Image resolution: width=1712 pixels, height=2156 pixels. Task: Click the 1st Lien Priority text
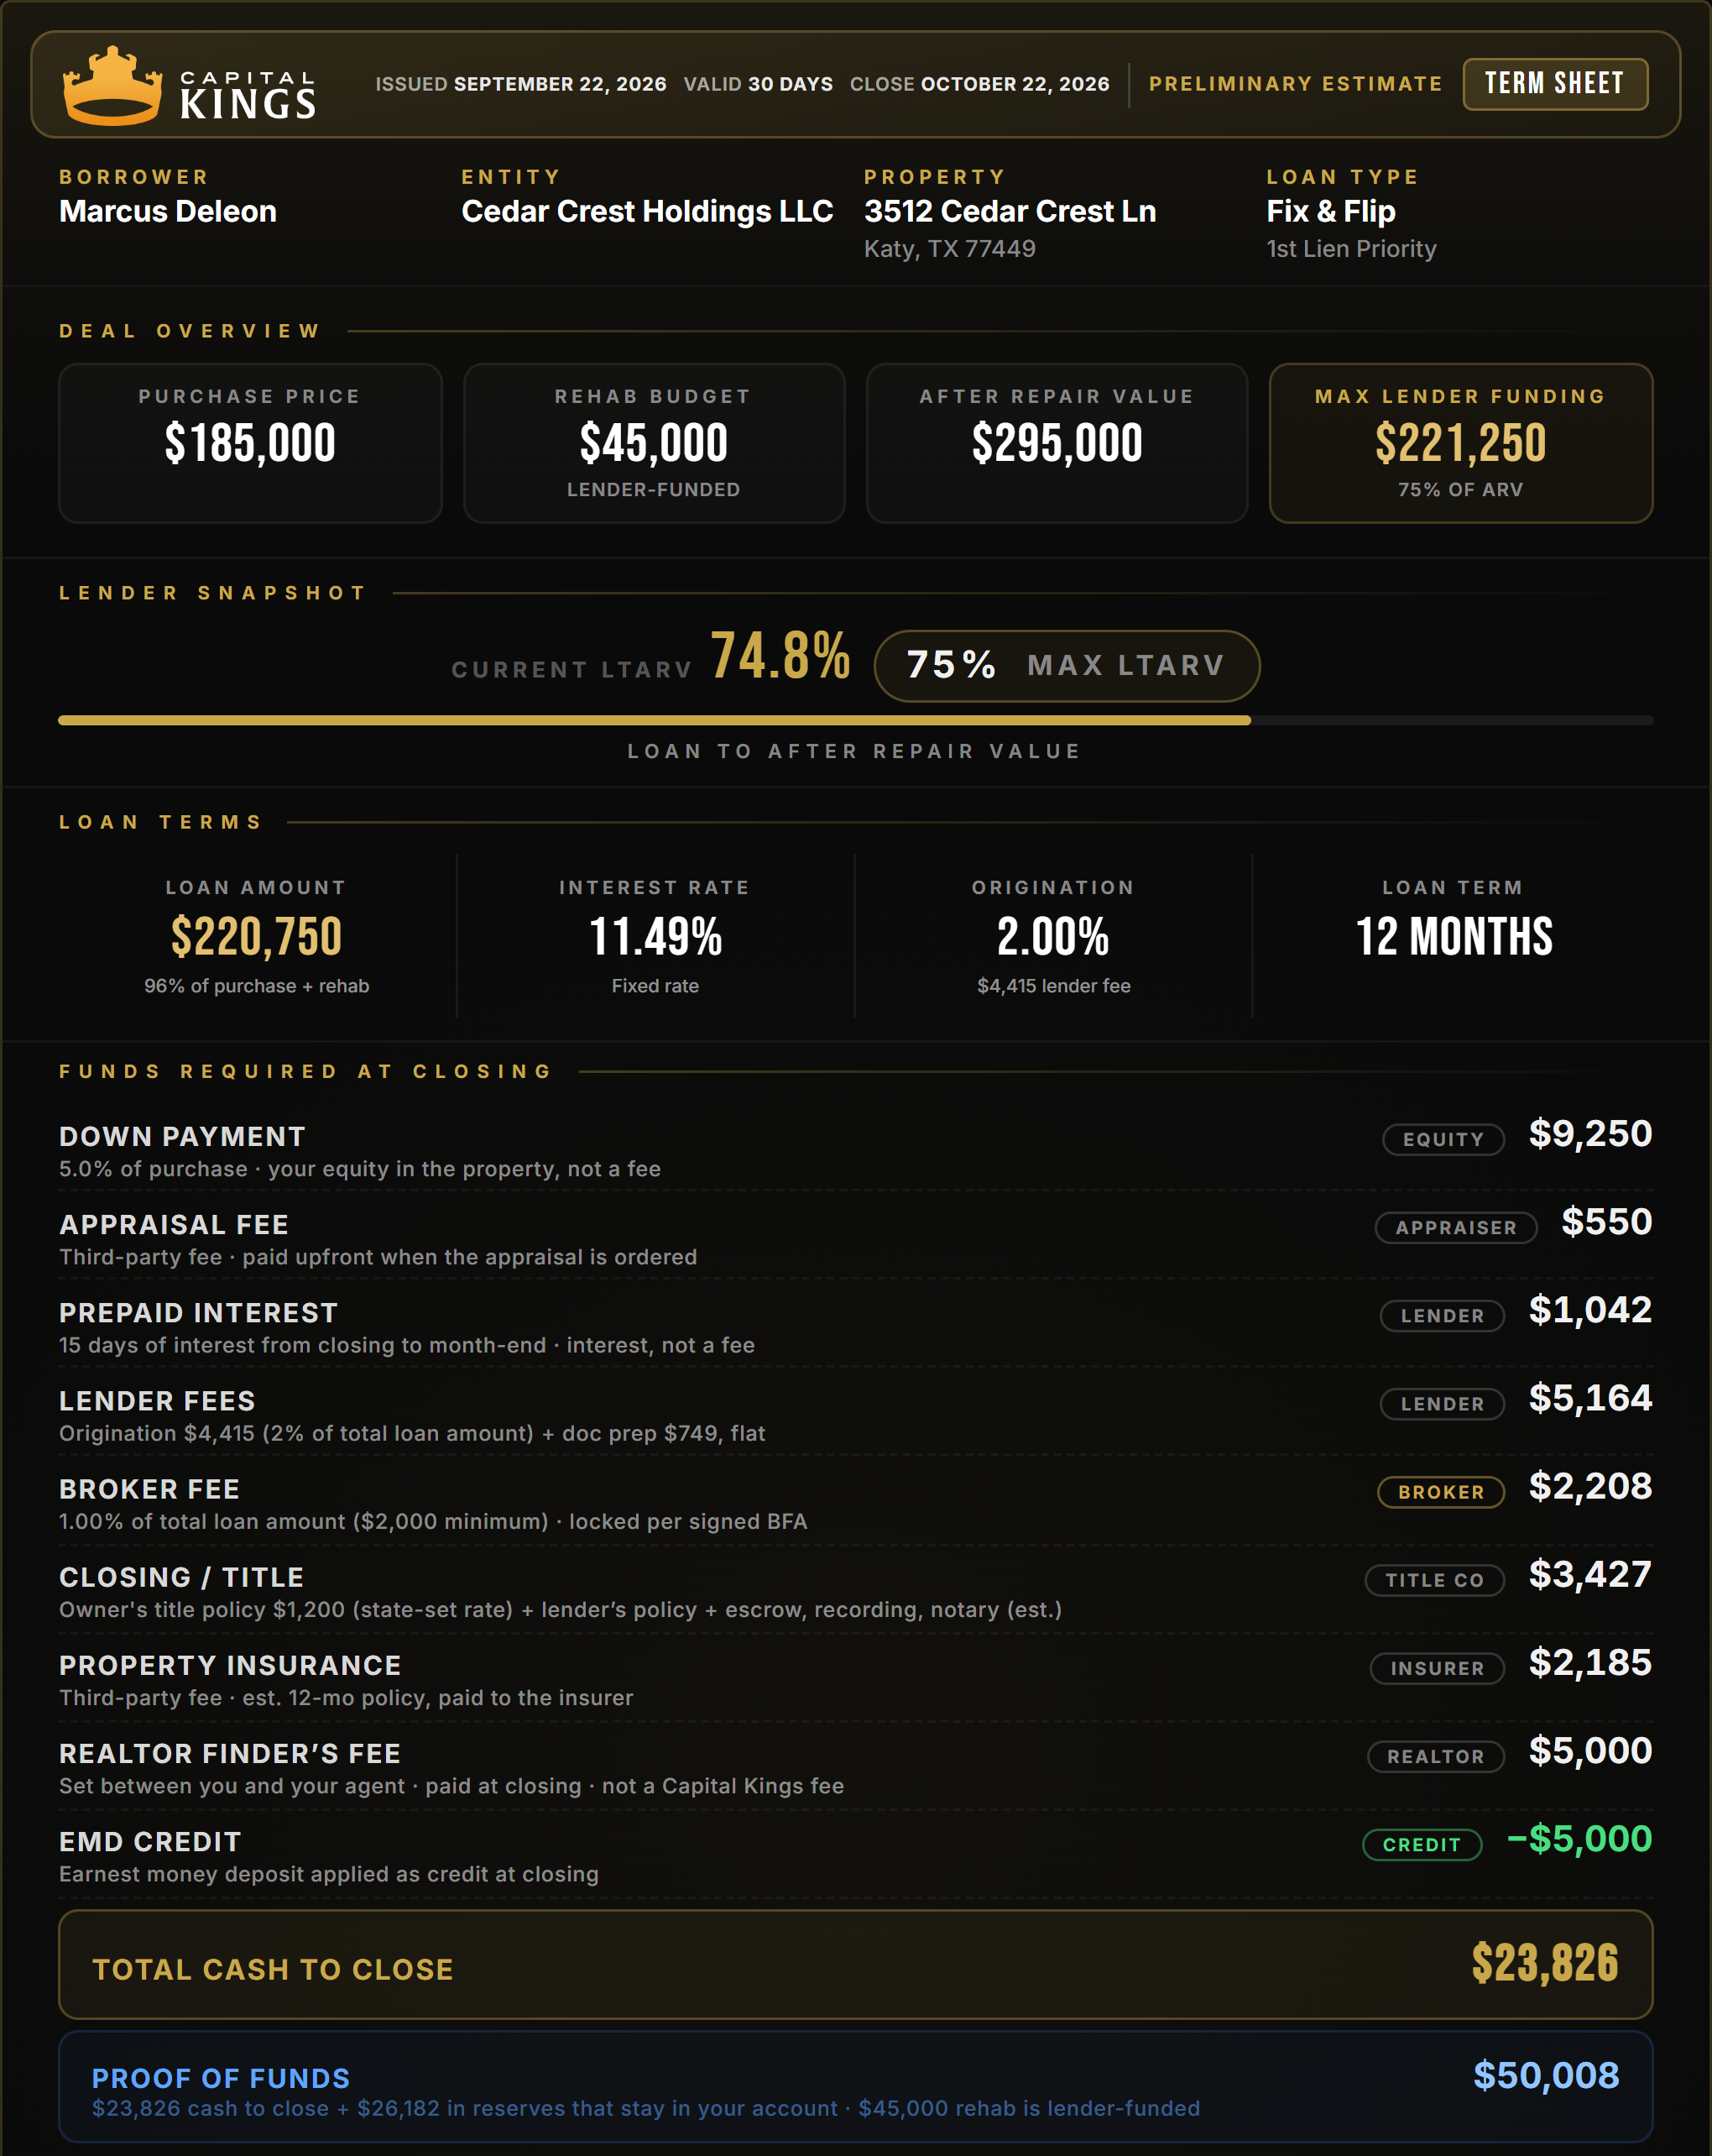click(1351, 249)
